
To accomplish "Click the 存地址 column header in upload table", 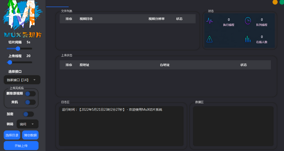I will click(164, 65).
